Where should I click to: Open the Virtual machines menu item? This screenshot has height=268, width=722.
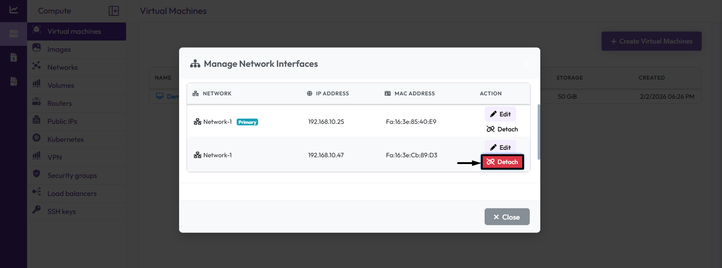pos(74,32)
